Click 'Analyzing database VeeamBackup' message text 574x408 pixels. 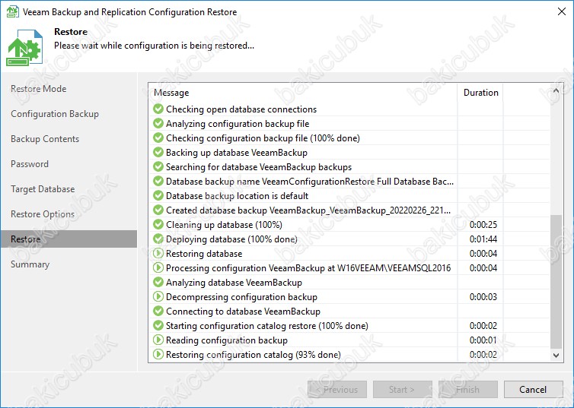click(234, 283)
